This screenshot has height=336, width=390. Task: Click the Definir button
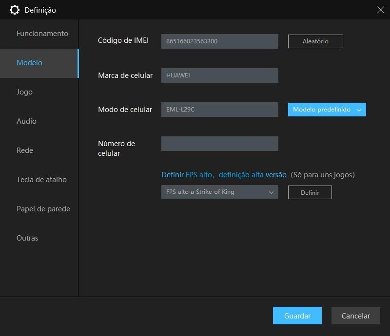310,192
